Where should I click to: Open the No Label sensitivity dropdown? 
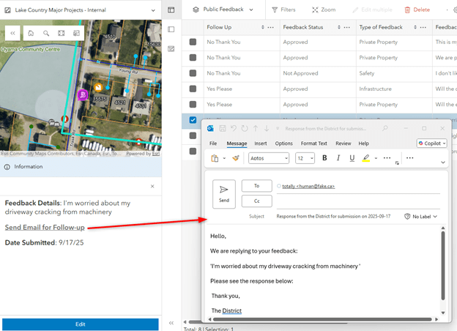coord(421,217)
